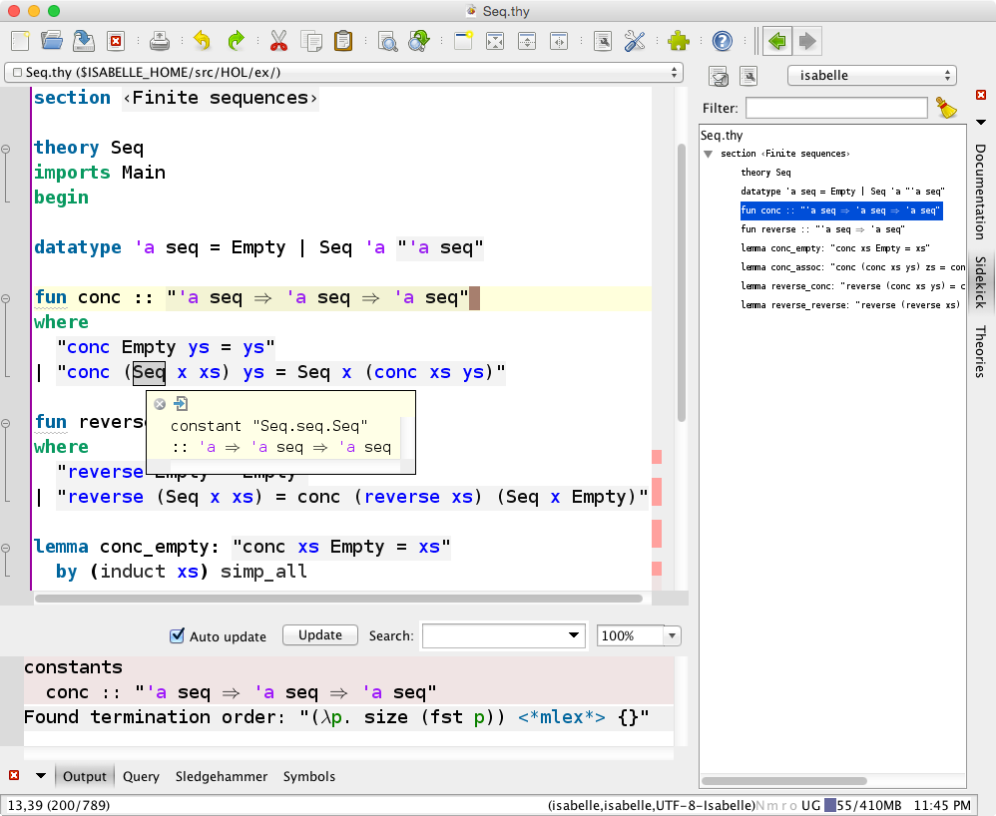Image resolution: width=996 pixels, height=816 pixels.
Task: Click the Print icon in toolbar
Action: [159, 41]
